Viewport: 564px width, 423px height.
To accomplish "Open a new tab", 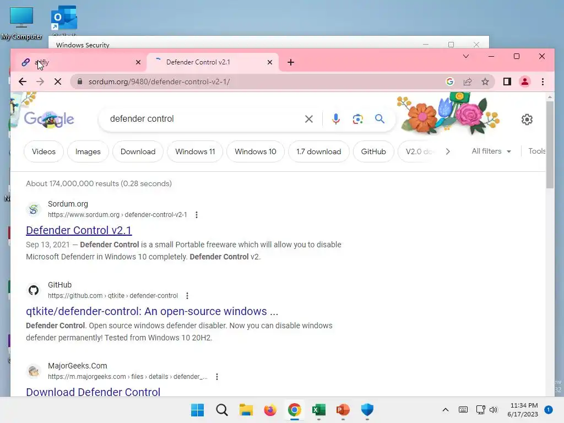I will pos(291,62).
